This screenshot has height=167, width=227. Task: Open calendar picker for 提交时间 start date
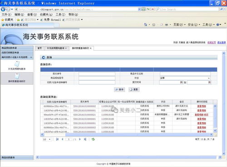pyautogui.click(x=181, y=82)
